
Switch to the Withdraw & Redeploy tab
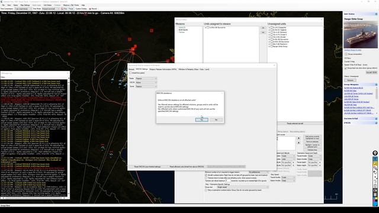click(194, 69)
